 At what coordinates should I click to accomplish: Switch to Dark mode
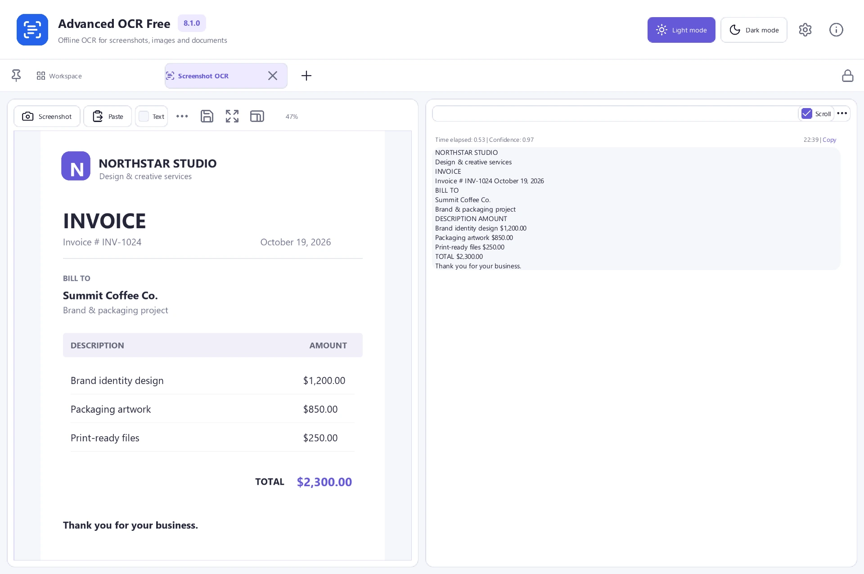tap(754, 30)
